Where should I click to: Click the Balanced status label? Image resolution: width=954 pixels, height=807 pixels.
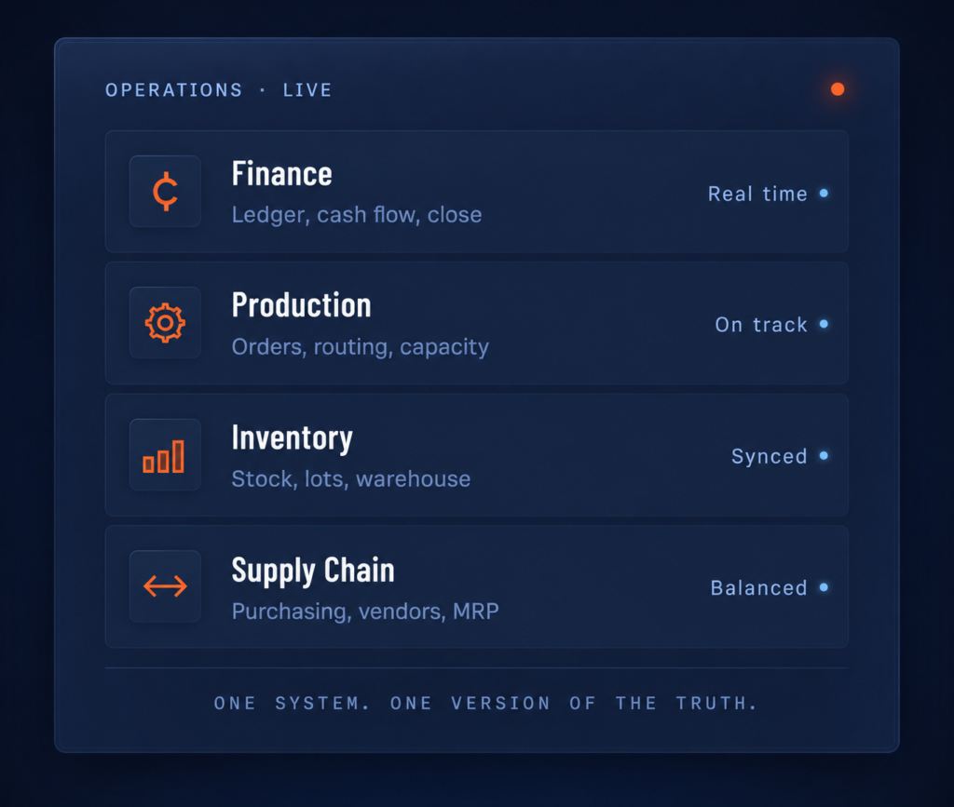tap(758, 587)
